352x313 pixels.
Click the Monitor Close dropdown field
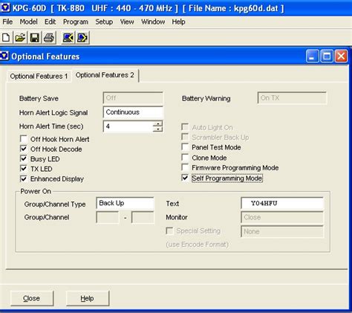coord(282,217)
